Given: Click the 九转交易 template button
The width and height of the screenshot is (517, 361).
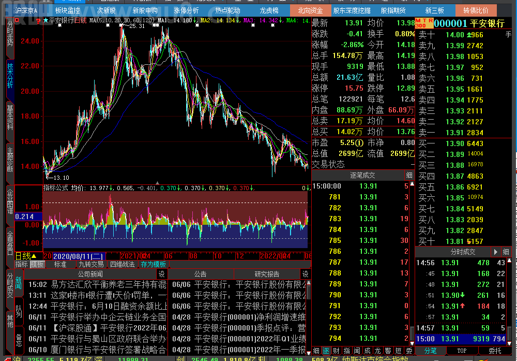Looking at the screenshot, I should click(91, 264).
